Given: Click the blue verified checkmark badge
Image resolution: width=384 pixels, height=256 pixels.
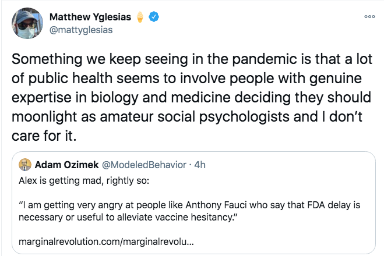Looking at the screenshot, I should click(154, 17).
